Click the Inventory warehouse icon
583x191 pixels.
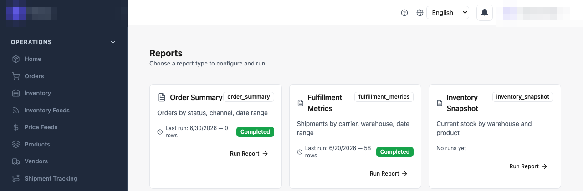pos(16,93)
